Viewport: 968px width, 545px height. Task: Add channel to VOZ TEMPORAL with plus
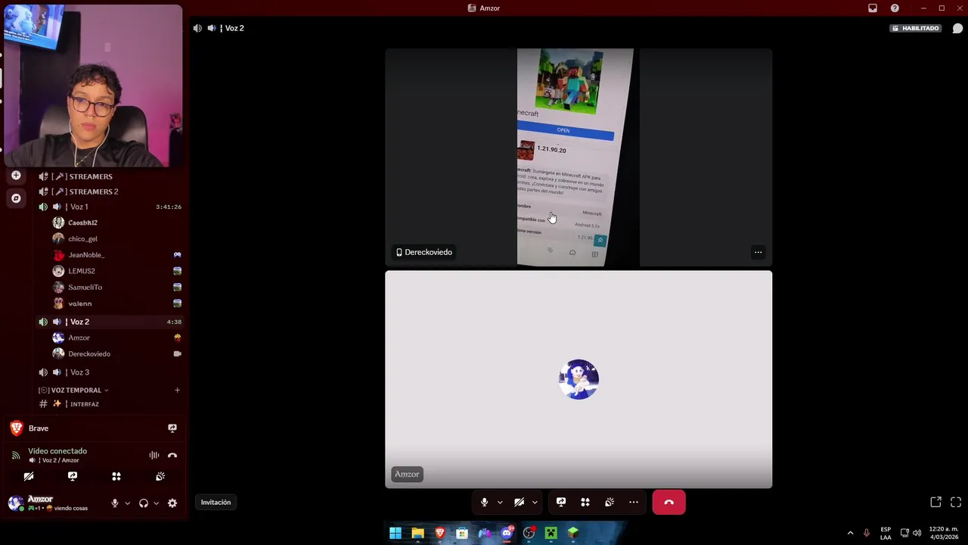177,390
